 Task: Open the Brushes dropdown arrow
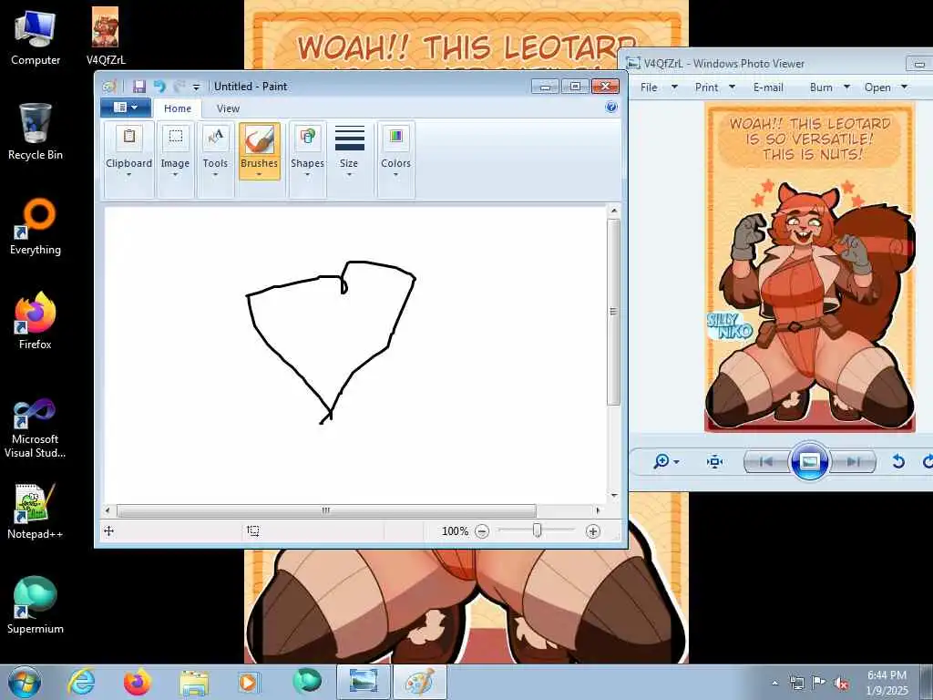point(259,174)
